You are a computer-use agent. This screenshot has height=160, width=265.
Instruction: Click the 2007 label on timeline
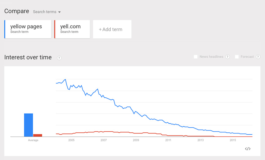pos(104,140)
